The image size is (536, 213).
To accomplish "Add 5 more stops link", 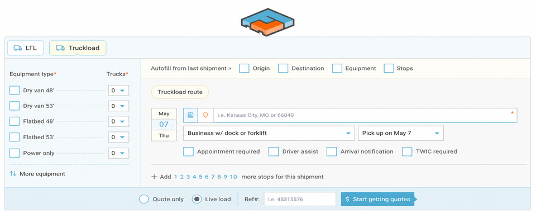I will [x=200, y=177].
